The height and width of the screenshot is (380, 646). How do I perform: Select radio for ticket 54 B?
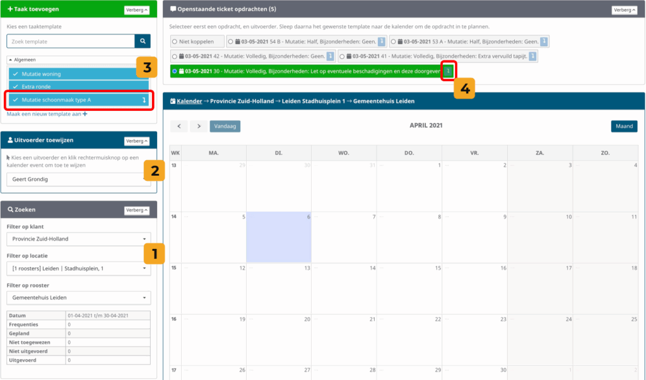231,42
